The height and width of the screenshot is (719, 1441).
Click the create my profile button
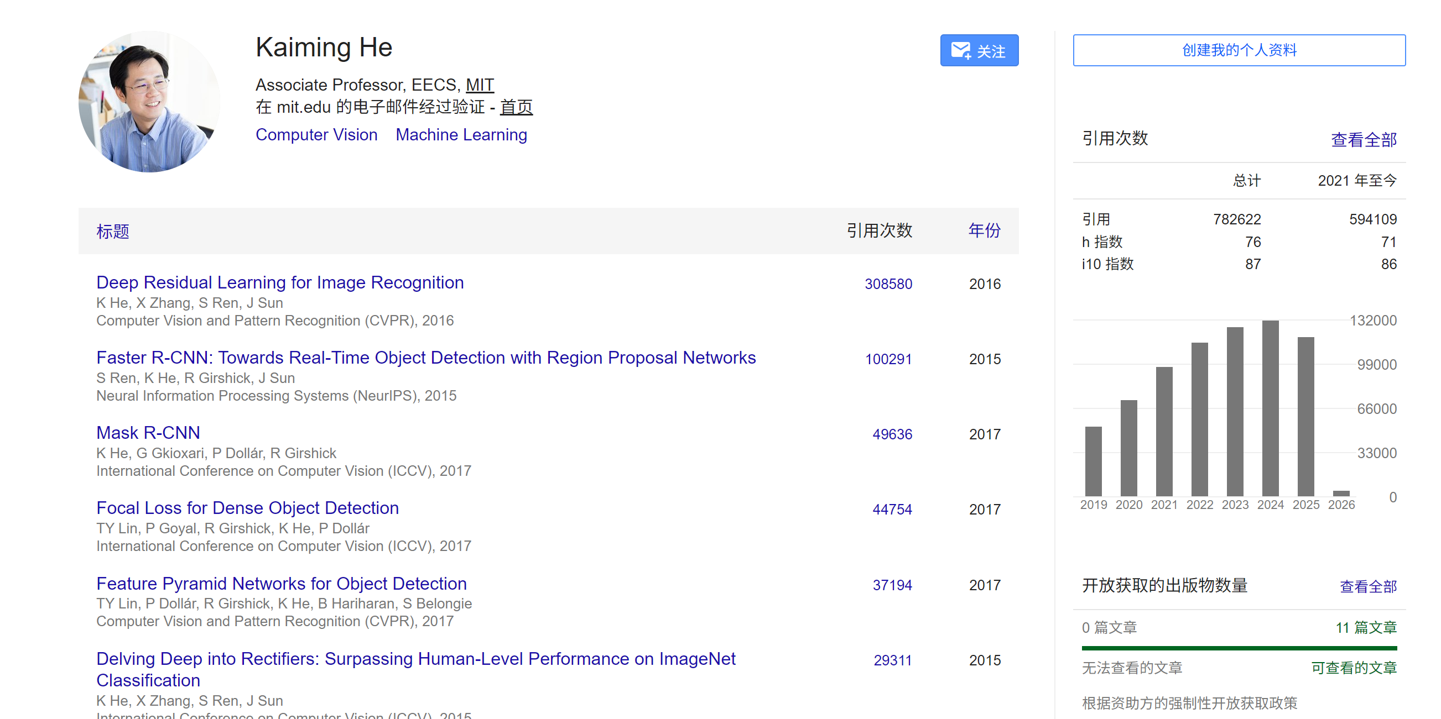(x=1239, y=50)
